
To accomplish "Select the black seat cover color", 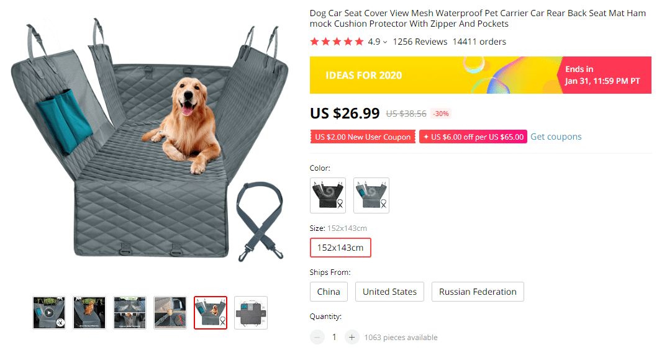I will 328,195.
